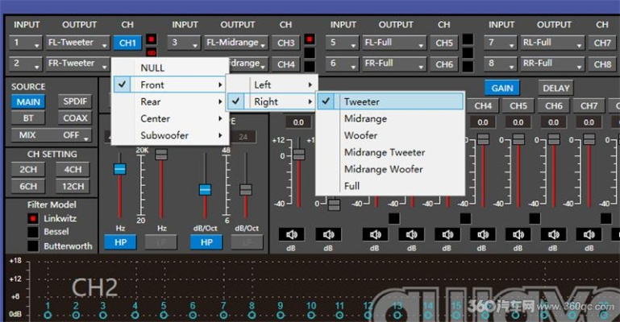
Task: Click the red indicator beside CH1
Action: pos(152,39)
